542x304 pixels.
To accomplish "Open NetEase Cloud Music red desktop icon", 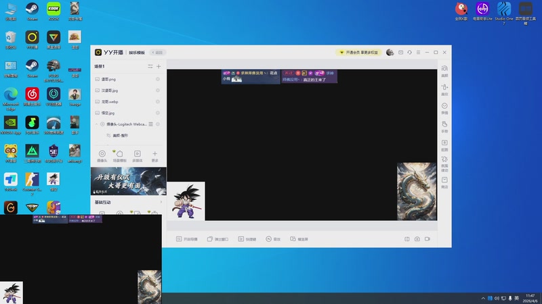I will point(32,97).
